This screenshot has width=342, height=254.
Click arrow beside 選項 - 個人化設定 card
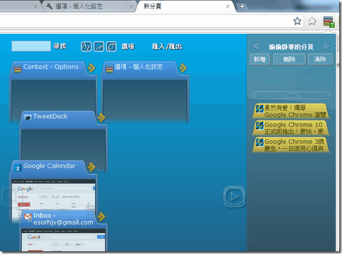183,68
